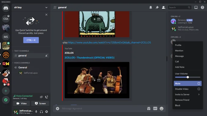Open the general text channel

click(x=31, y=56)
